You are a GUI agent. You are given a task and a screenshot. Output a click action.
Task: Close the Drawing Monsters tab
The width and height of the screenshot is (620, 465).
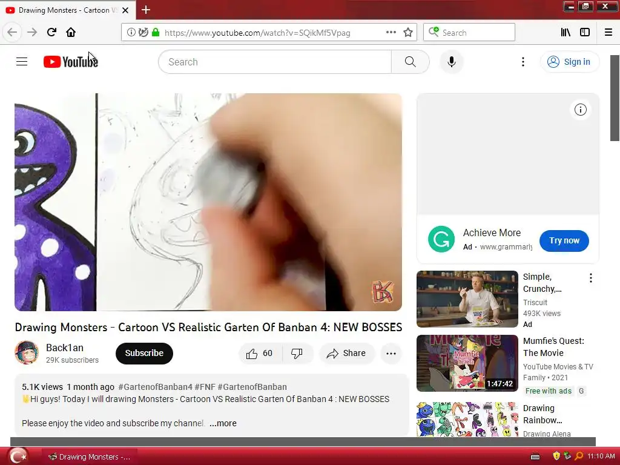click(125, 10)
